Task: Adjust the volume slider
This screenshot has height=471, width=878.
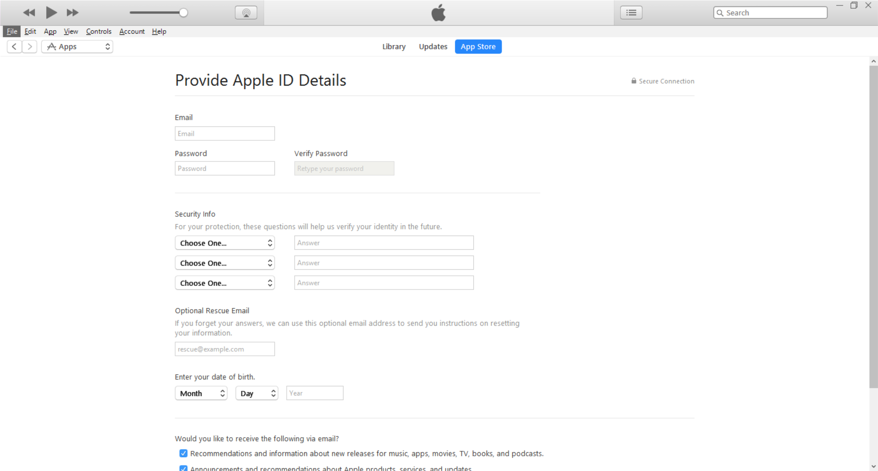Action: (x=183, y=12)
